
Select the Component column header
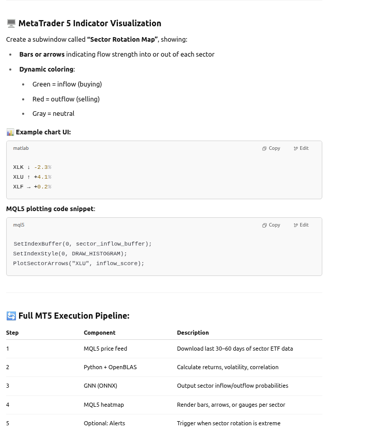pyautogui.click(x=99, y=333)
